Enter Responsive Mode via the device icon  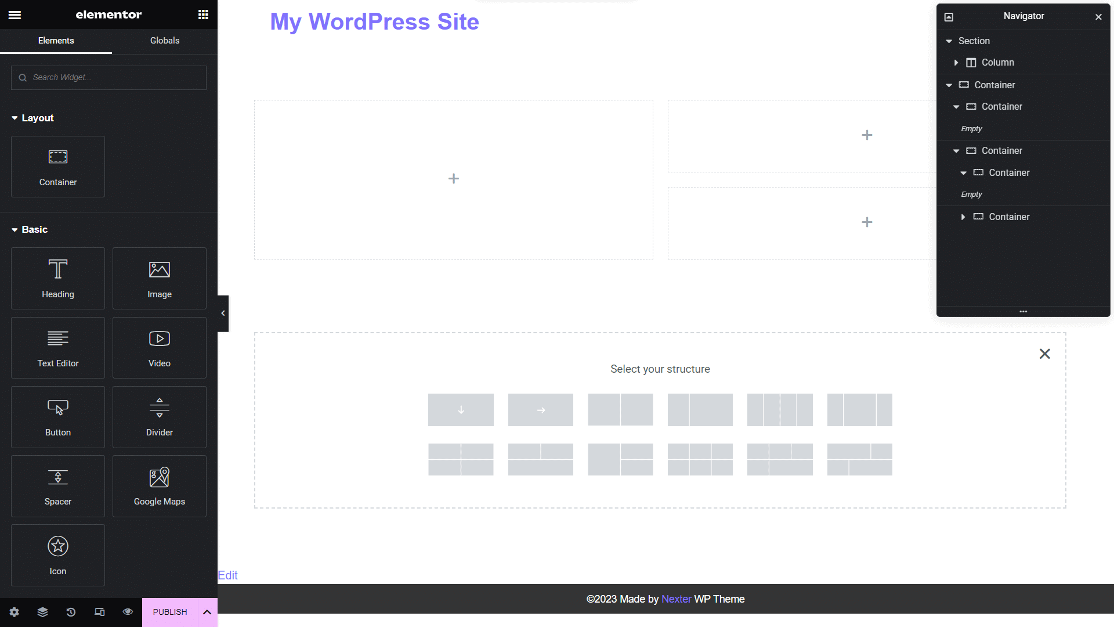[99, 612]
